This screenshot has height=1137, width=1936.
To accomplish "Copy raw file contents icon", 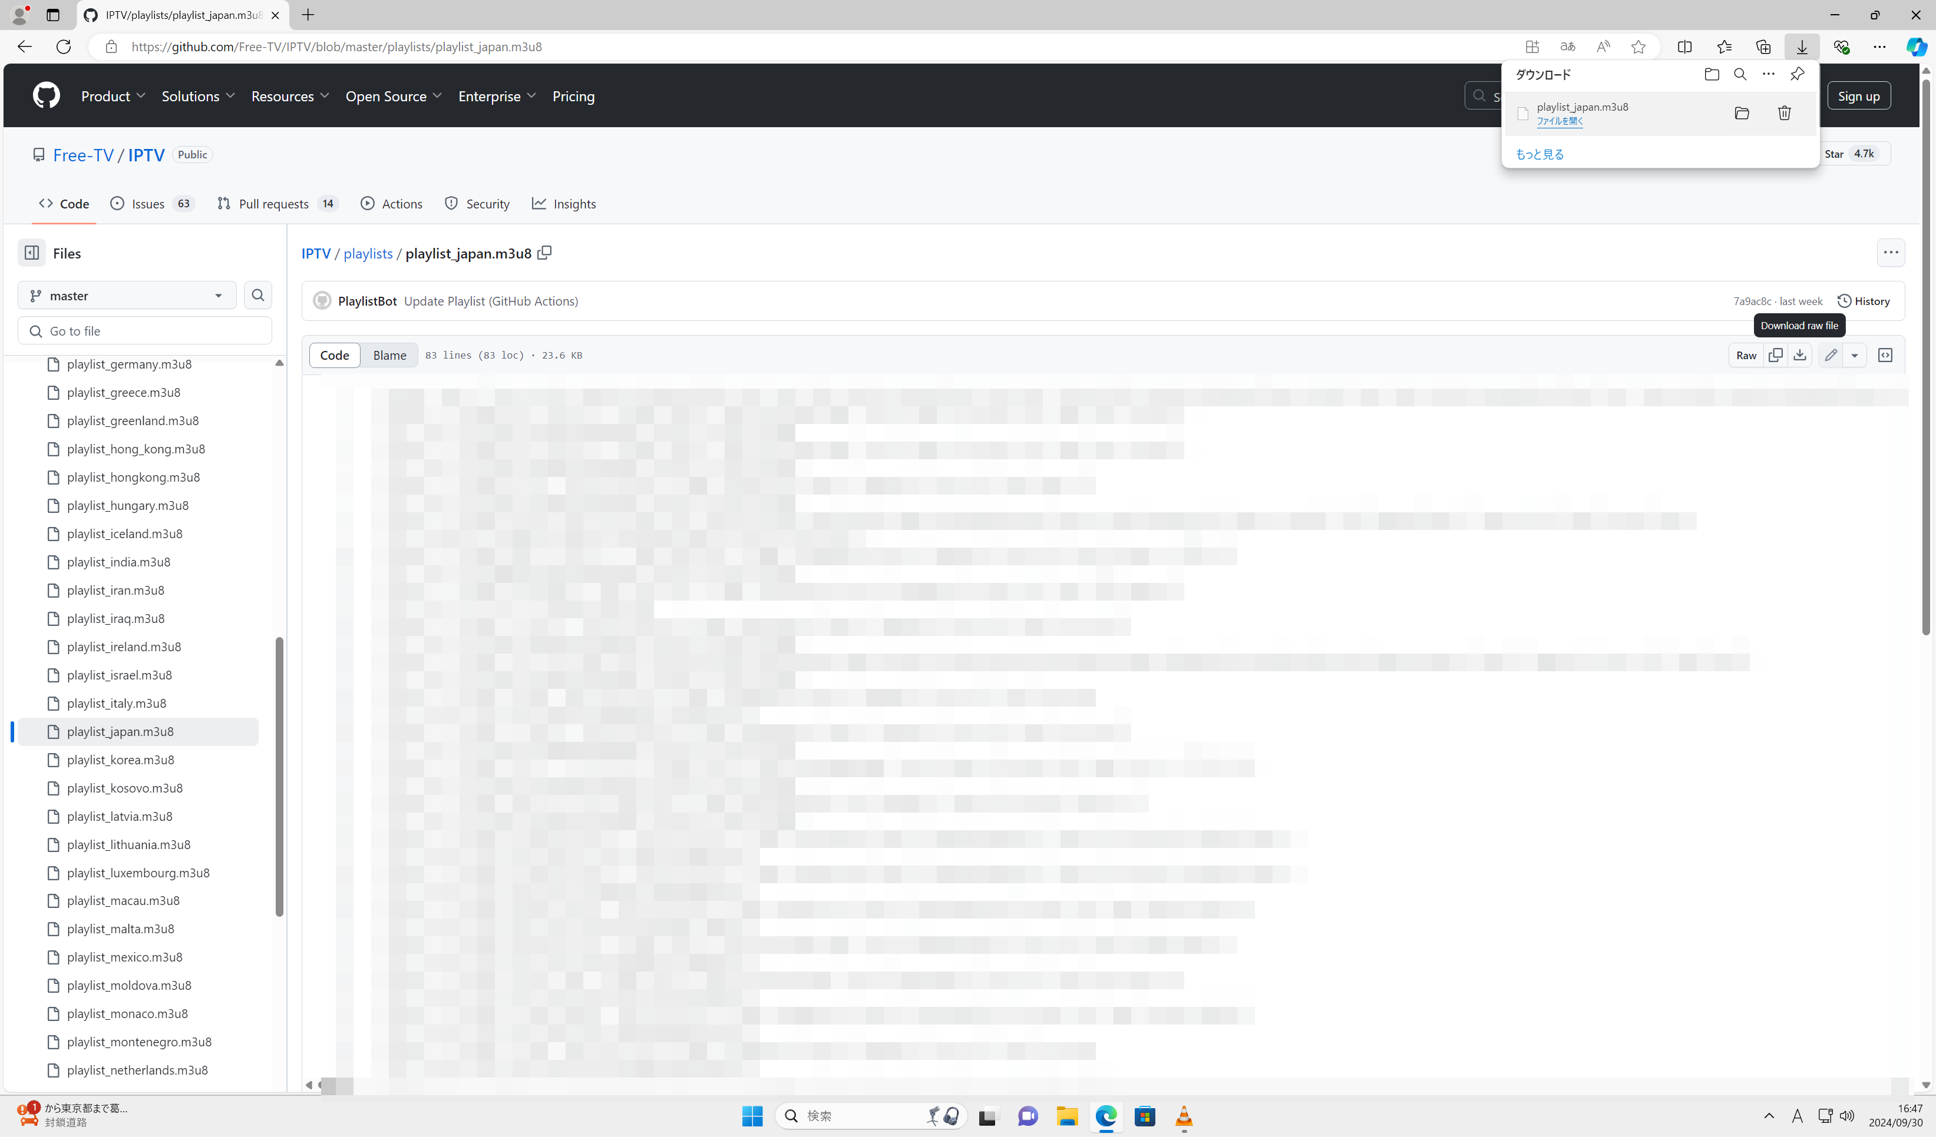I will click(x=1775, y=354).
